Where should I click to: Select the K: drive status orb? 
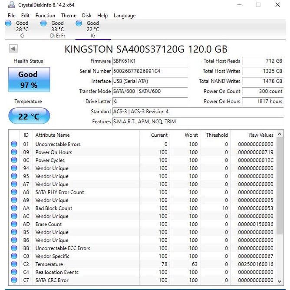point(79,23)
